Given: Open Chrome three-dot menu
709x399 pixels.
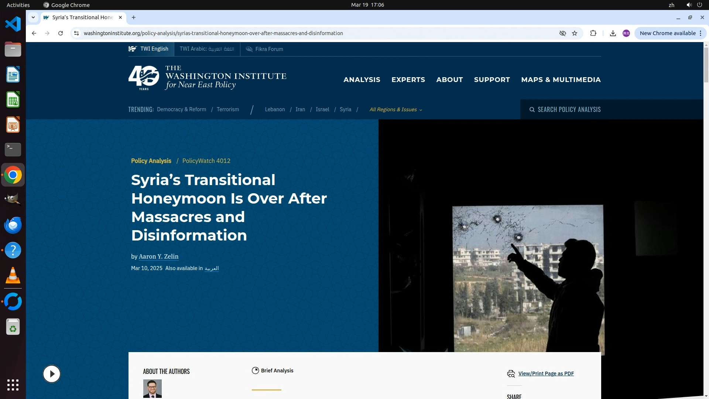Looking at the screenshot, I should pyautogui.click(x=700, y=33).
